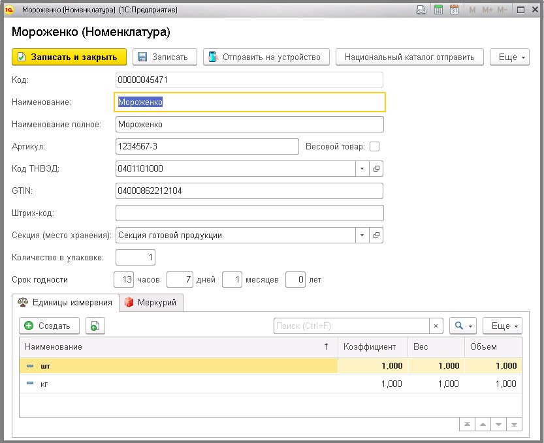Expand the Секция (место хранения) dropdown arrow
The width and height of the screenshot is (544, 443).
362,236
